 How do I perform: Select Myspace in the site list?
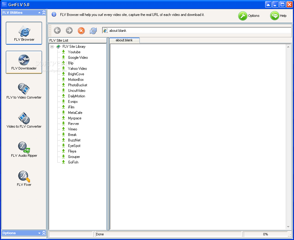[74, 118]
